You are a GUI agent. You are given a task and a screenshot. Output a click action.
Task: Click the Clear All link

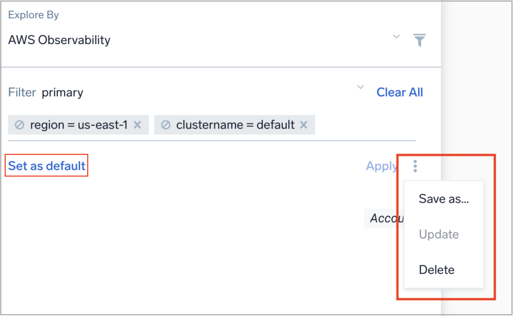400,92
